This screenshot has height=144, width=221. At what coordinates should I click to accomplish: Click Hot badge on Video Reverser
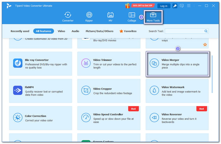(x=201, y=109)
